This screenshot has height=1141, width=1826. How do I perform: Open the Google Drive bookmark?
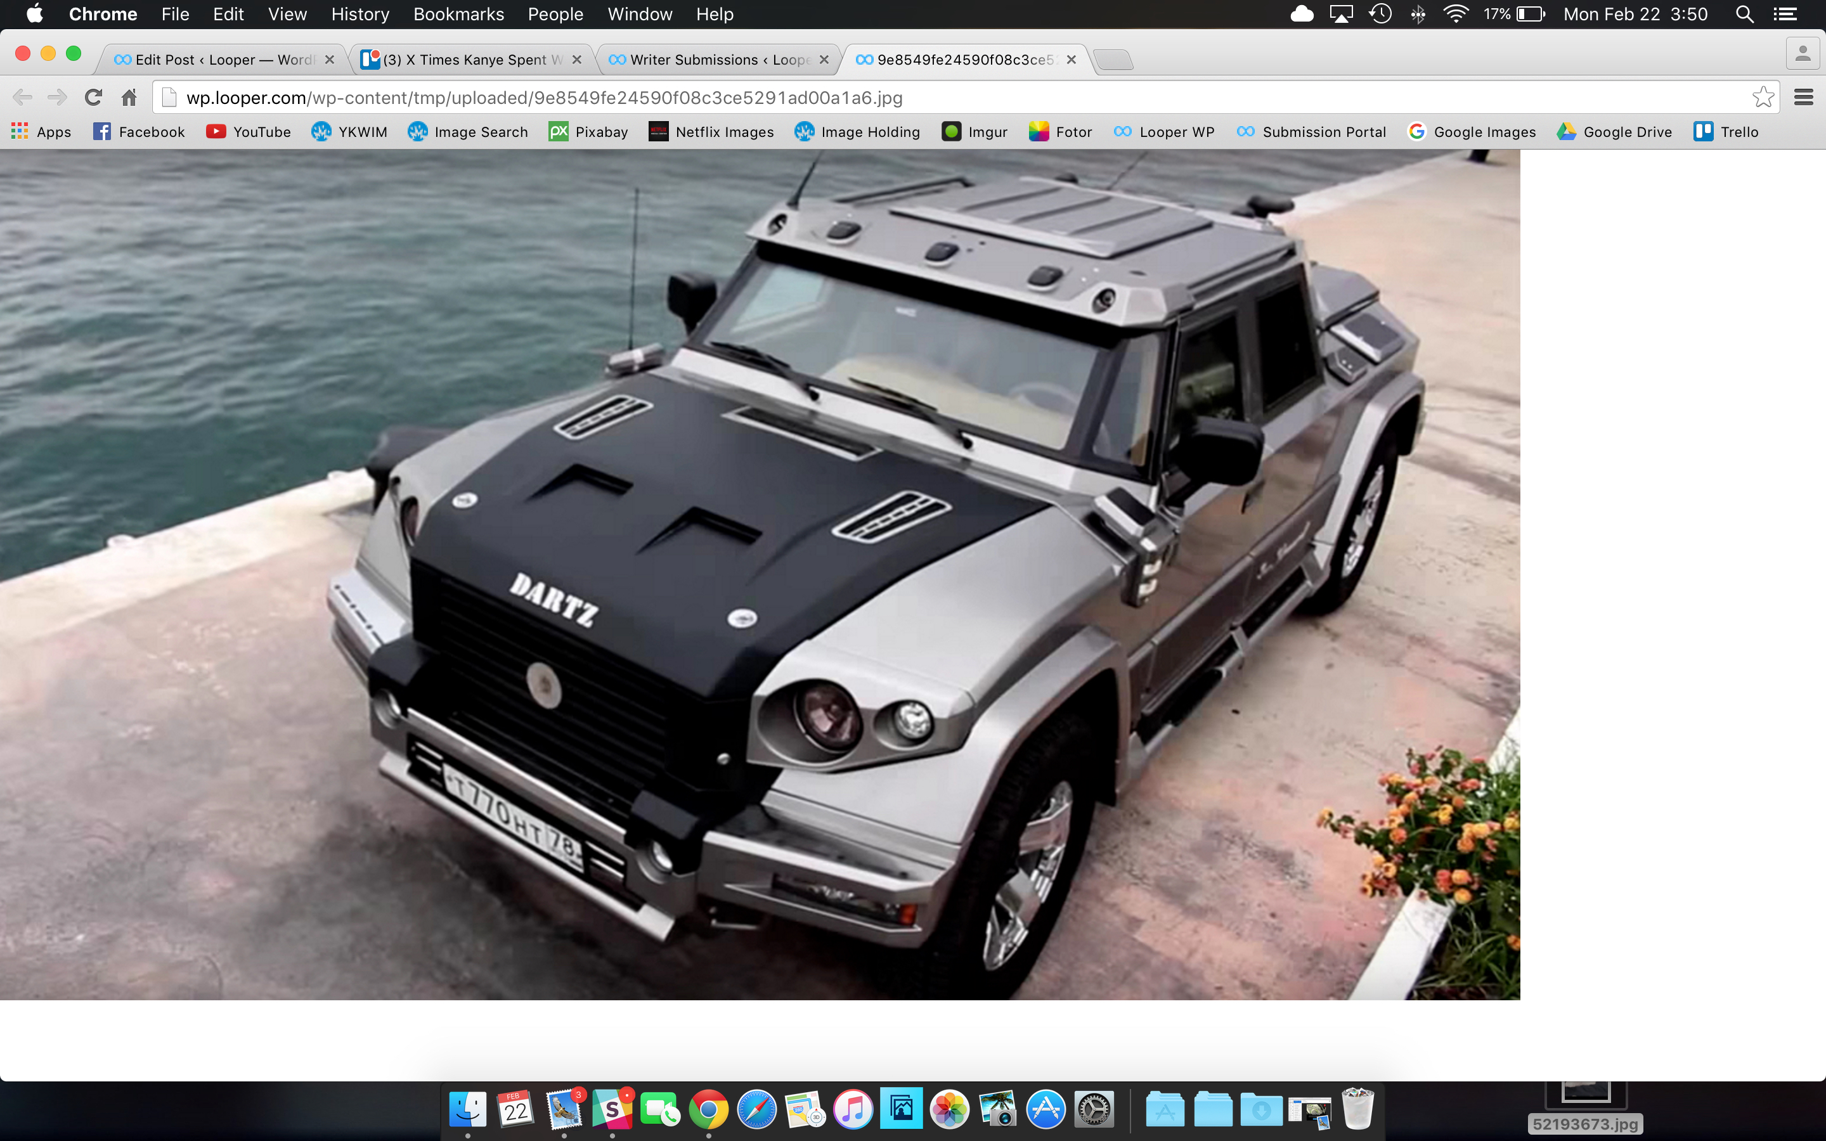[x=1615, y=132]
